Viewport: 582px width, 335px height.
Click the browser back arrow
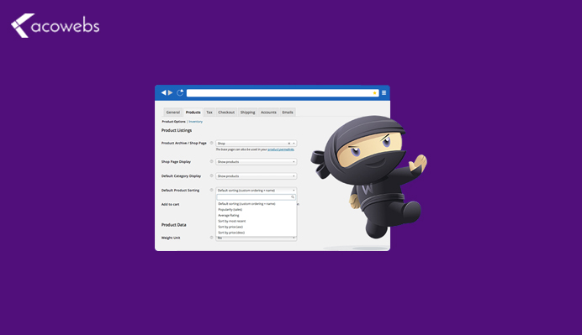coord(163,92)
